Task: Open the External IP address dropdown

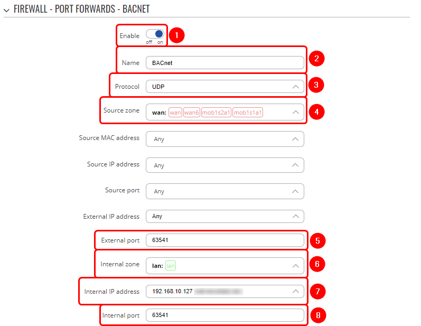Action: pyautogui.click(x=224, y=216)
